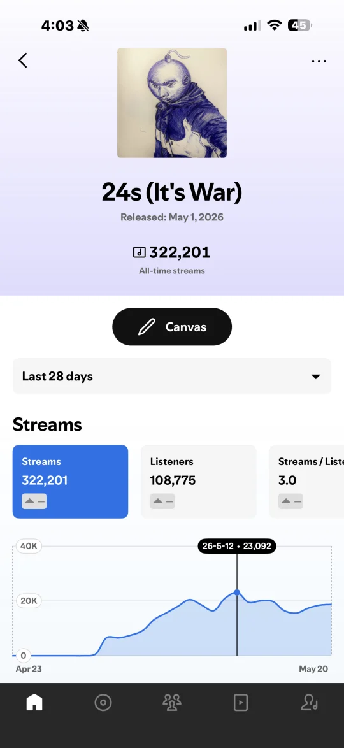Tap the Canvas button
Screen dimensions: 344x748
(172, 327)
